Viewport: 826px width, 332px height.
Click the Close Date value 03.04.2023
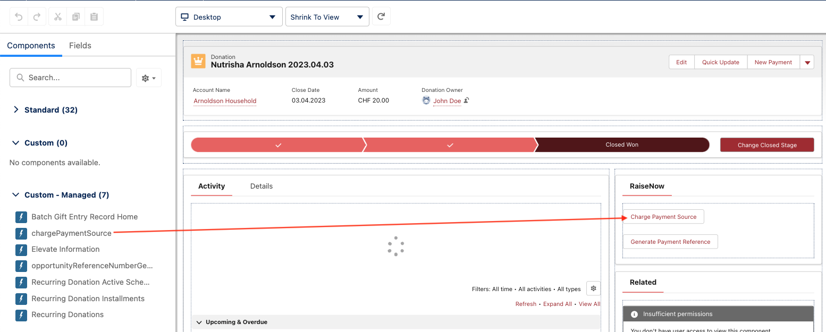(x=308, y=100)
